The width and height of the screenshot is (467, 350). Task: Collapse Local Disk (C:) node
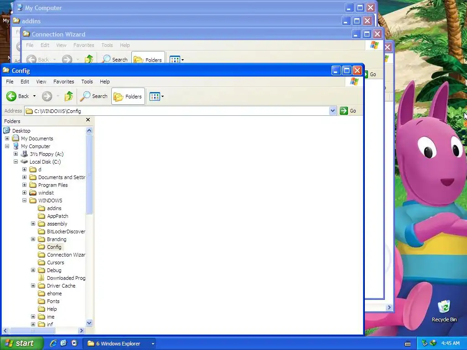(x=16, y=162)
